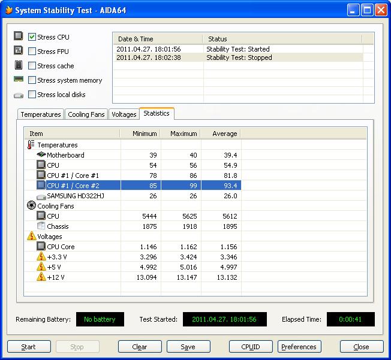Select the +12 V voltage row

click(133, 277)
